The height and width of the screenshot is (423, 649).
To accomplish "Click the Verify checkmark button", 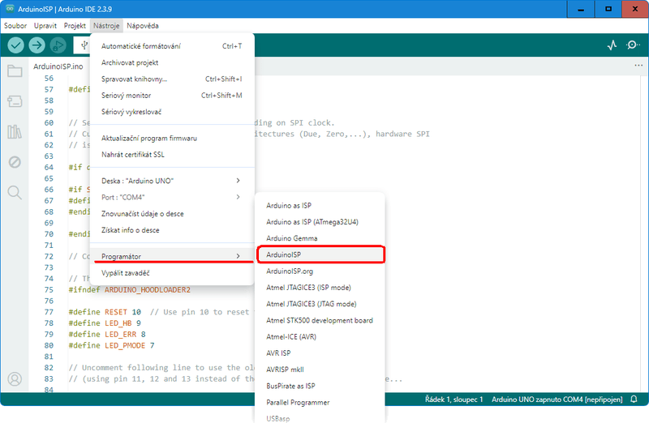I will point(15,45).
